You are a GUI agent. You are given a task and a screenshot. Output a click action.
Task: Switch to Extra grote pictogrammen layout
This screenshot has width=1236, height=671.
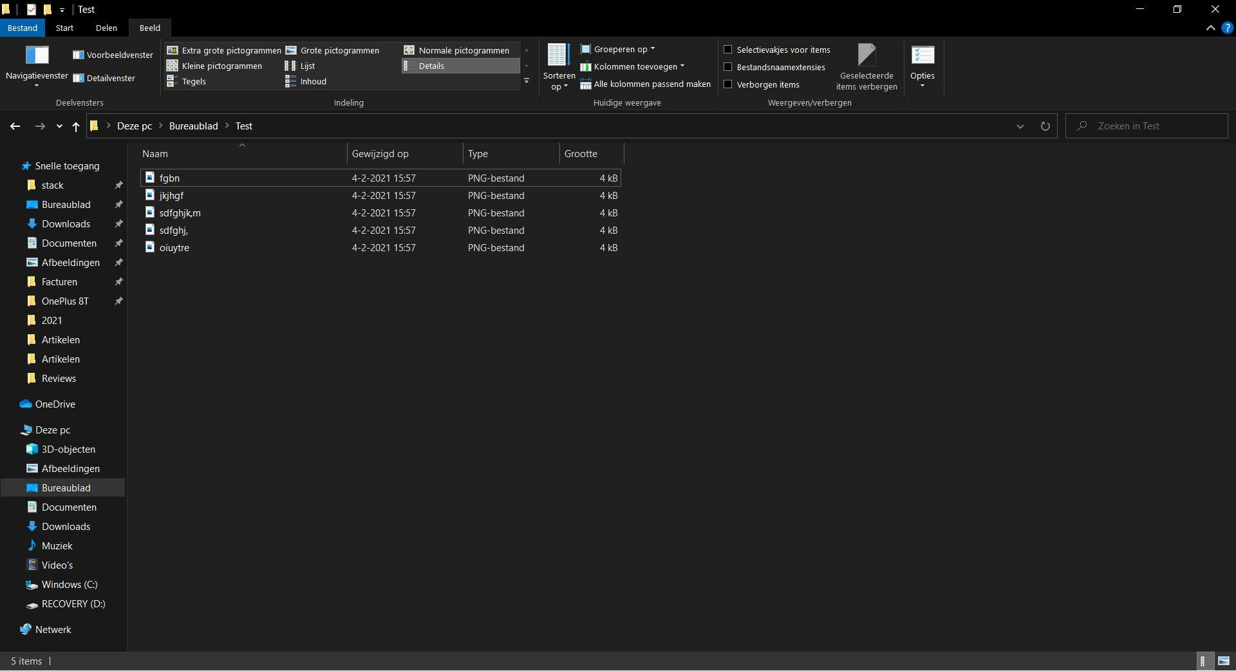click(x=224, y=50)
